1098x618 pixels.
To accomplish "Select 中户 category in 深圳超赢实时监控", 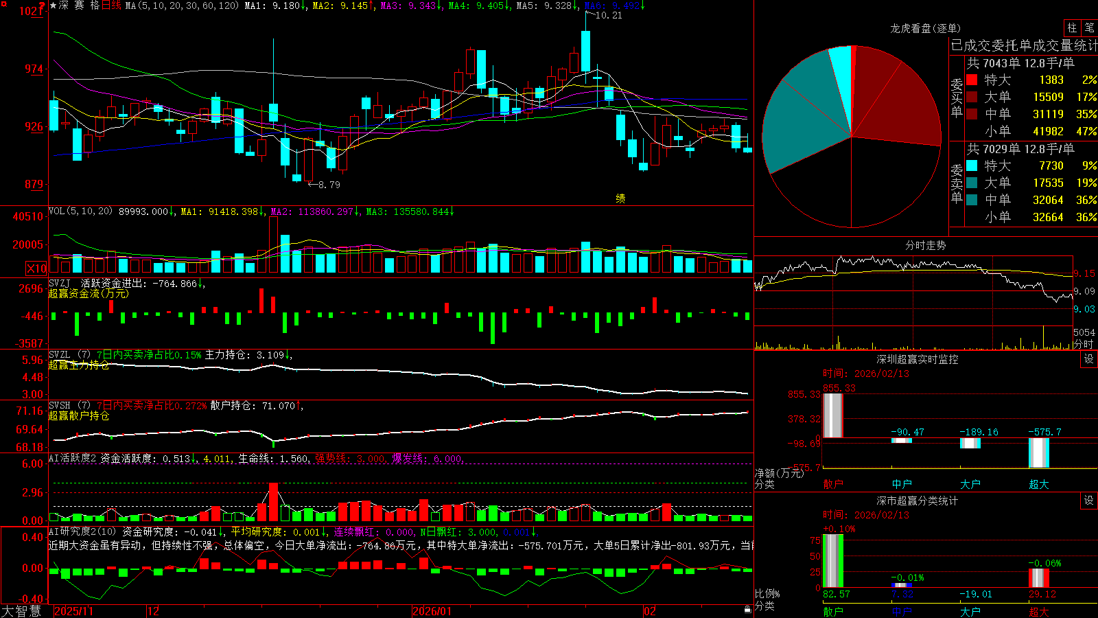I will 902,484.
